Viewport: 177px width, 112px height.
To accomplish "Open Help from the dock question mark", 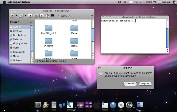I will coord(113,105).
